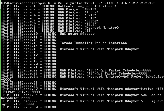Click the empty ifDescr.11 STRING line
The image size is (164, 111).
point(29,37)
